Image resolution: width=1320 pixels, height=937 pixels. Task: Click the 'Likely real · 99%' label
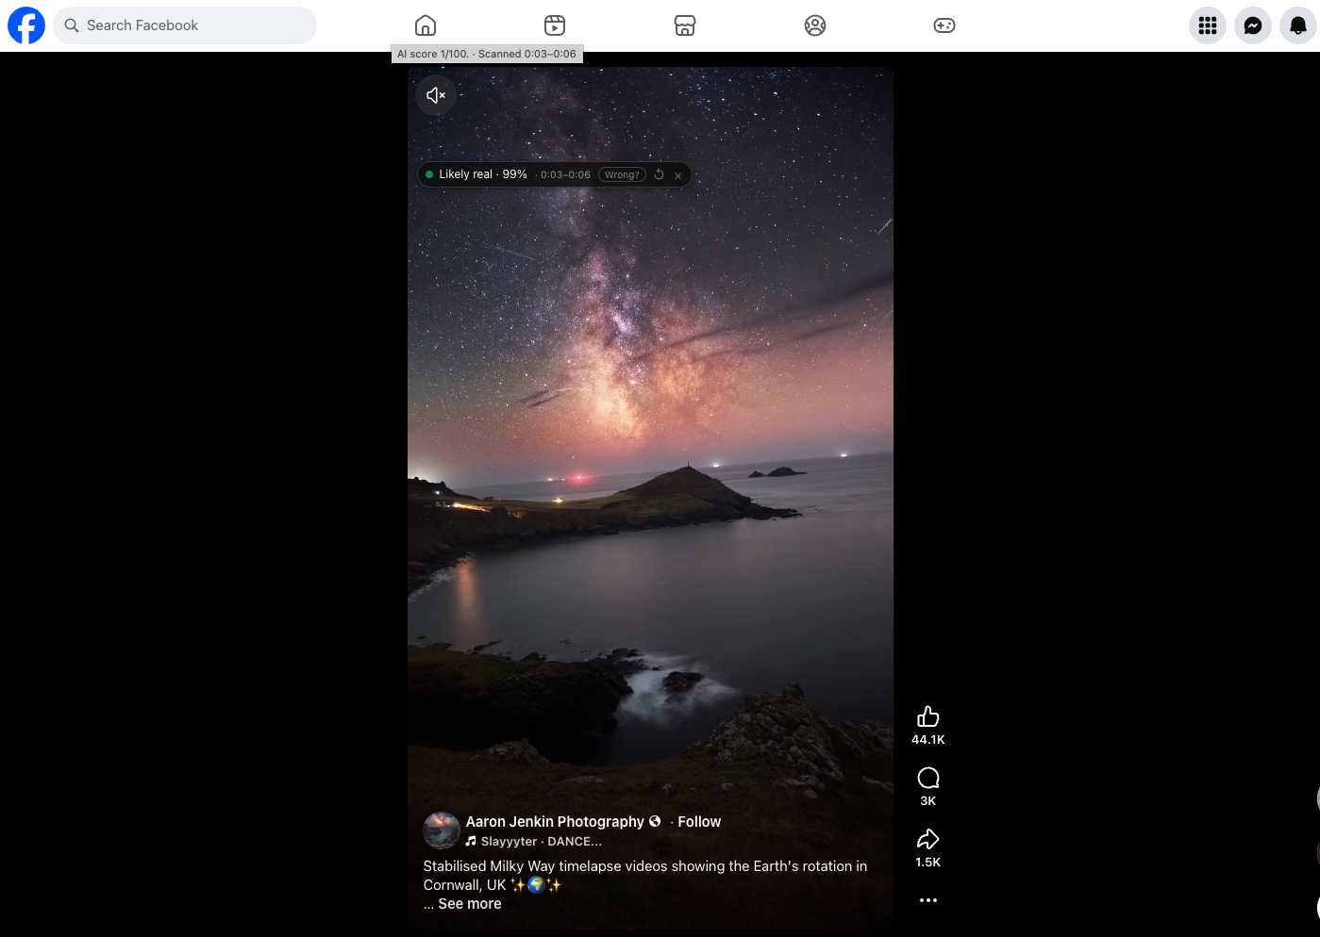click(x=482, y=174)
